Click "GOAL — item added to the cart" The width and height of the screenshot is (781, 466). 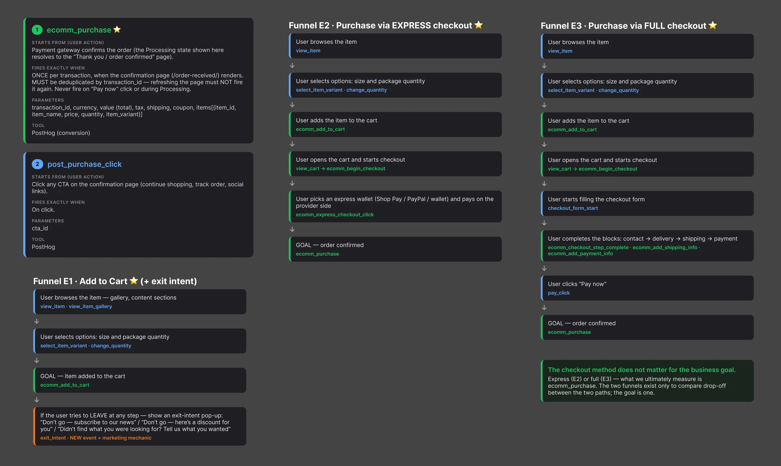click(83, 376)
